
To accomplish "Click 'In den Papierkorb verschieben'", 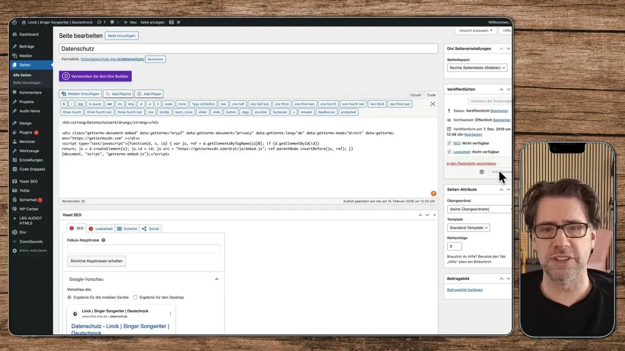I will pyautogui.click(x=471, y=163).
